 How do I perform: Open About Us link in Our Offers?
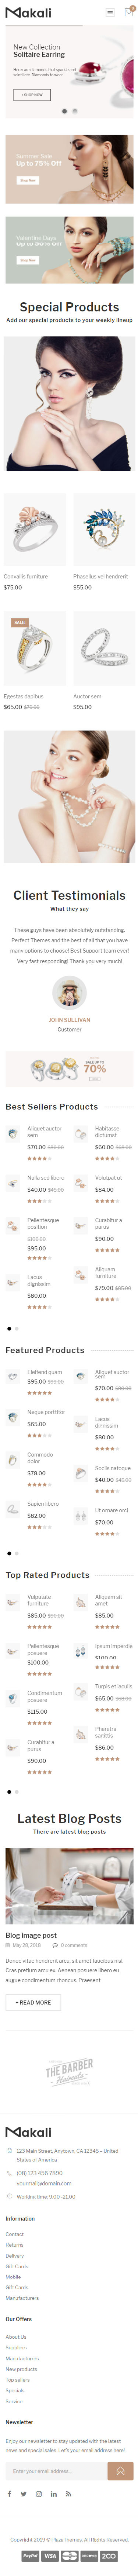(16, 2336)
